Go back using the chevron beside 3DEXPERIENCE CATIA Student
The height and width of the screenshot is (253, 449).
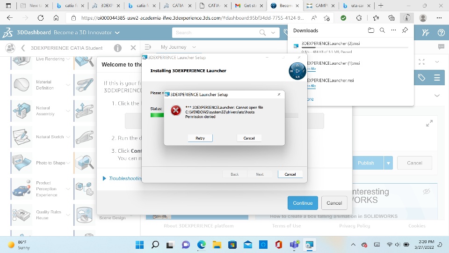click(23, 48)
